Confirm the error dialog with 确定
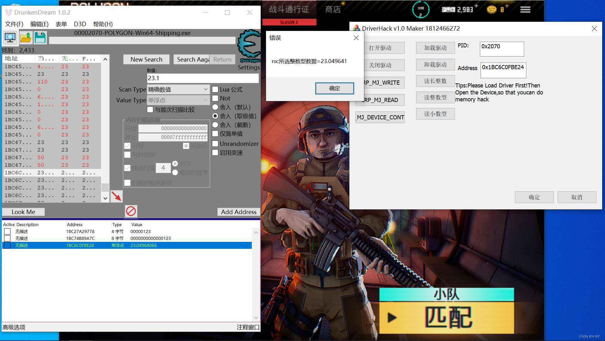Screen dimensions: 605x341 click(335, 88)
